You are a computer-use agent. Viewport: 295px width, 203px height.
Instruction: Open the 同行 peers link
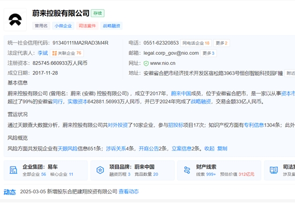57,102
